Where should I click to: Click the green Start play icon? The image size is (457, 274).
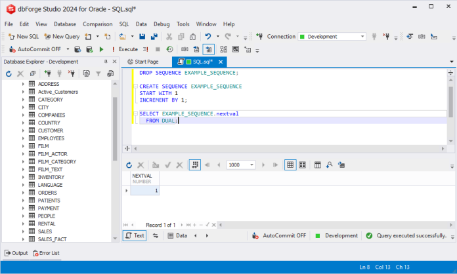(x=101, y=49)
